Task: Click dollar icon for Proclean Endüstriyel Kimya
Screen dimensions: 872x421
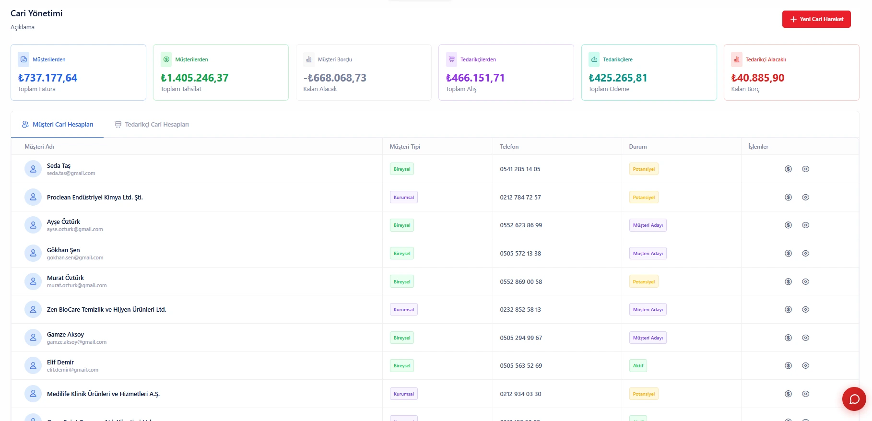Action: [788, 198]
